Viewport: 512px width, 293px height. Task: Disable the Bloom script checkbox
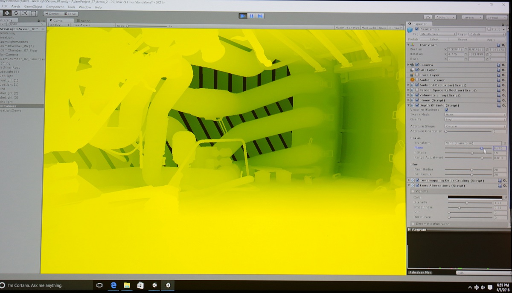pos(417,100)
